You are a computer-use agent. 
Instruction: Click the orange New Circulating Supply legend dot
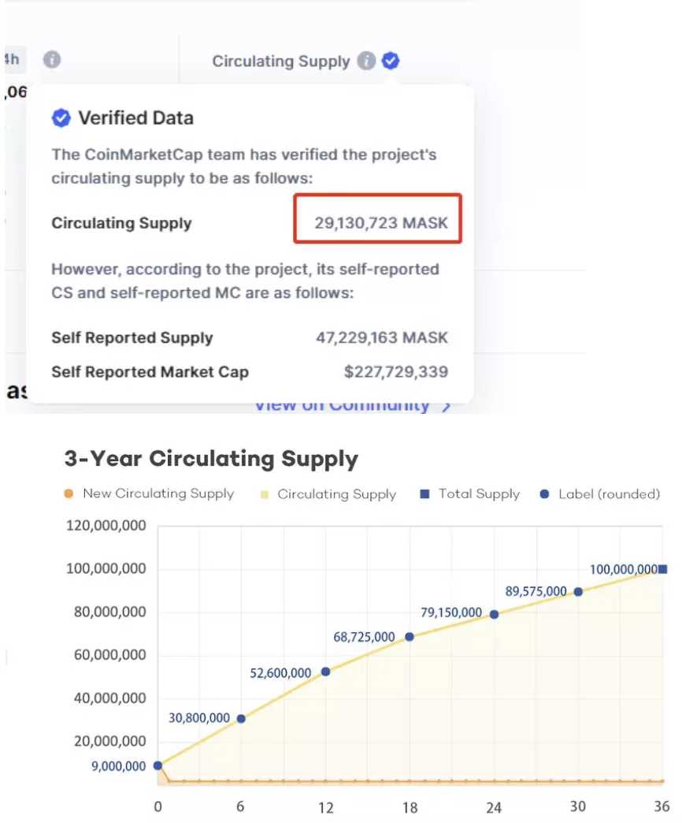[69, 494]
